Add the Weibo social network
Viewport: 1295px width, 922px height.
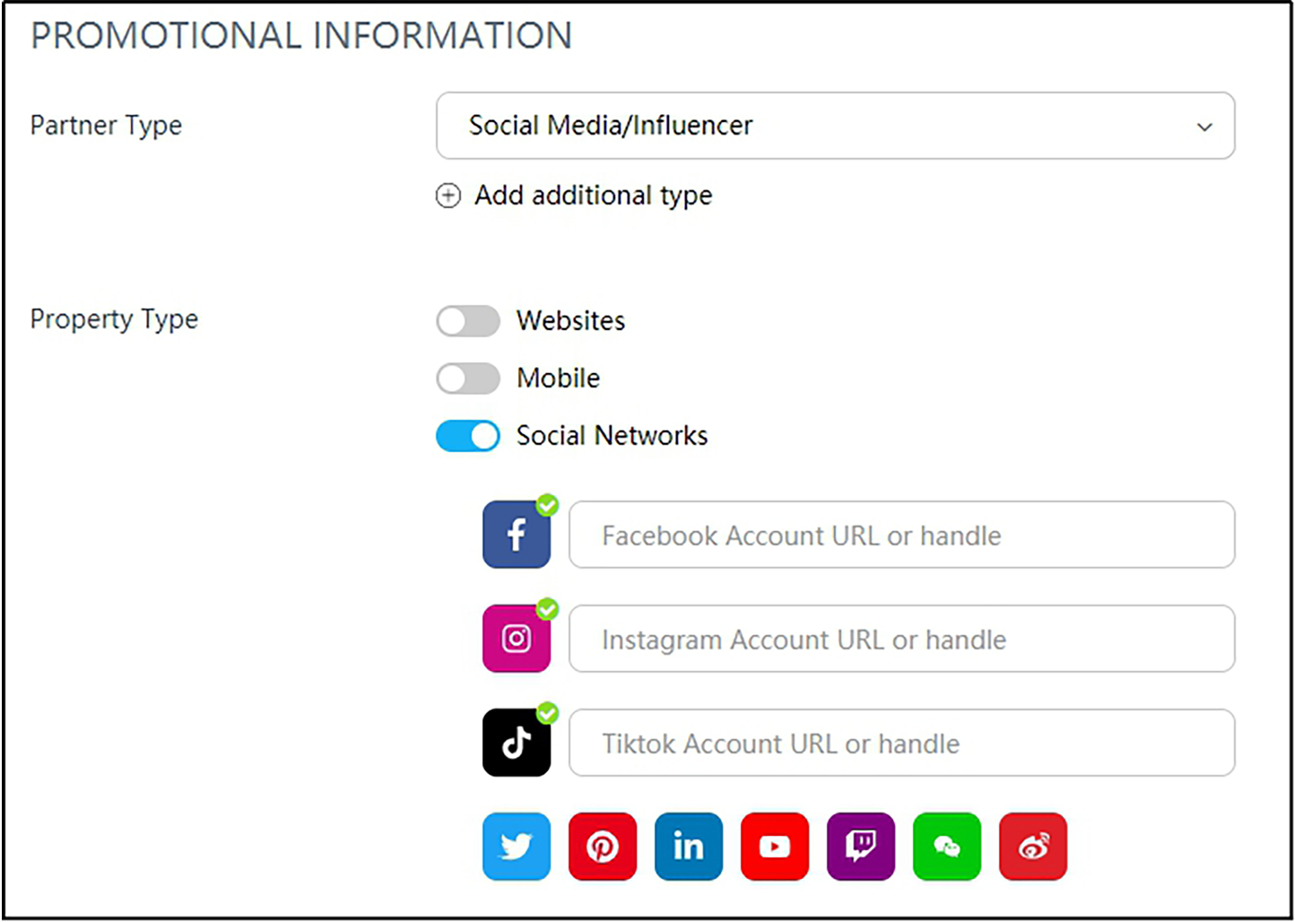(1032, 846)
